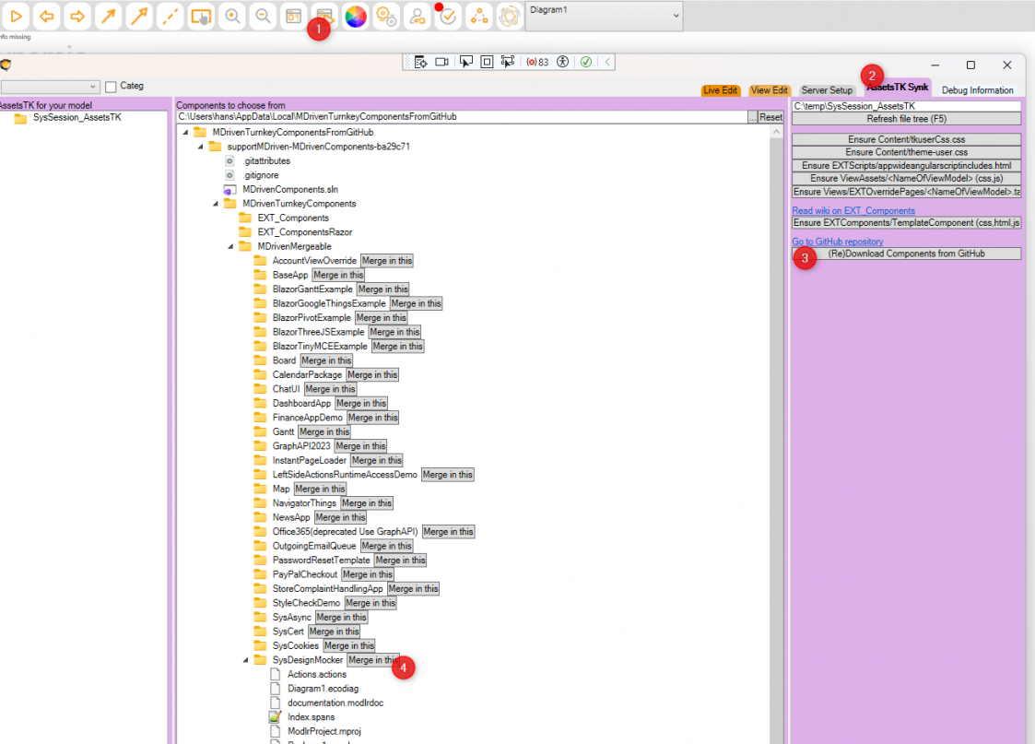1035x744 pixels.
Task: Select the dashed line tool
Action: point(171,16)
